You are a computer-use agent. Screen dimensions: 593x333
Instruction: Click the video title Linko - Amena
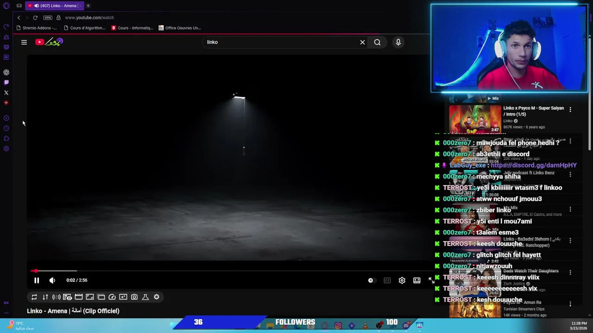coord(73,311)
